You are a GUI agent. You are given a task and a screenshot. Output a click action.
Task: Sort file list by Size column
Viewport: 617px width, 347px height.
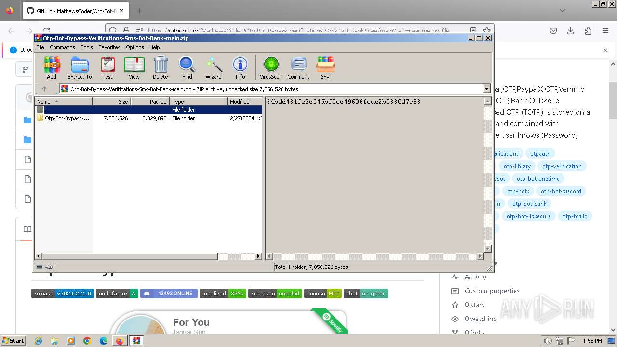[111, 101]
